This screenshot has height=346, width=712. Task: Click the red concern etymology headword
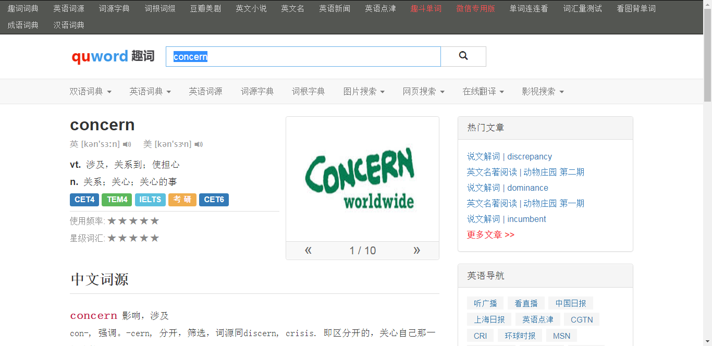(x=94, y=316)
